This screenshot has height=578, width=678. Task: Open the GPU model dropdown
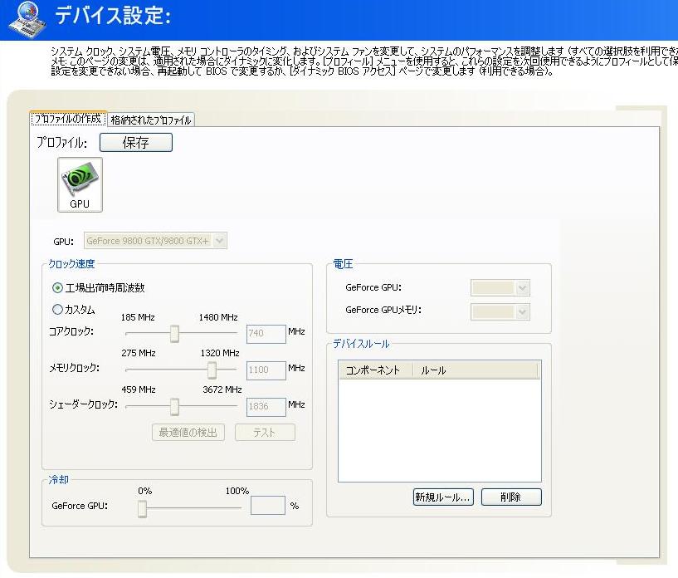click(155, 241)
